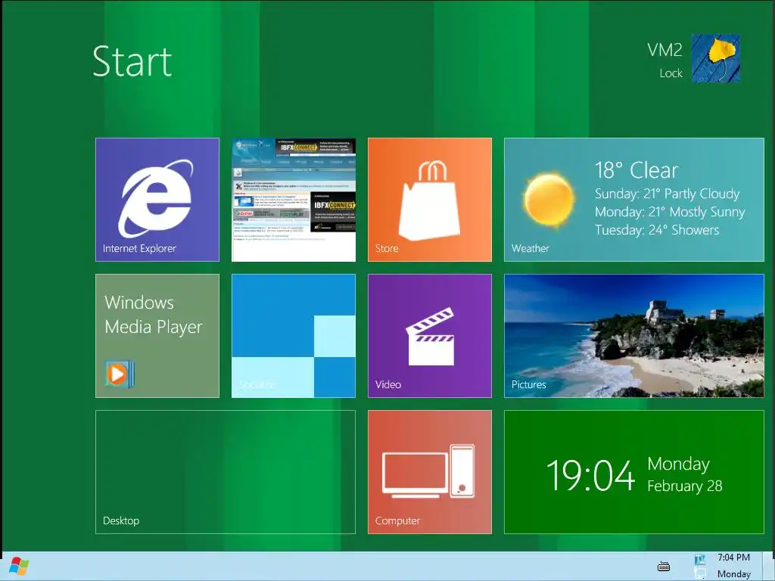The width and height of the screenshot is (775, 581).
Task: Click the '18° Clear' current weather text
Action: 636,170
